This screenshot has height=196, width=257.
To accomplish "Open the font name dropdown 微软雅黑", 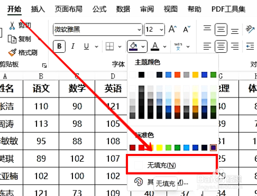I will [139, 30].
